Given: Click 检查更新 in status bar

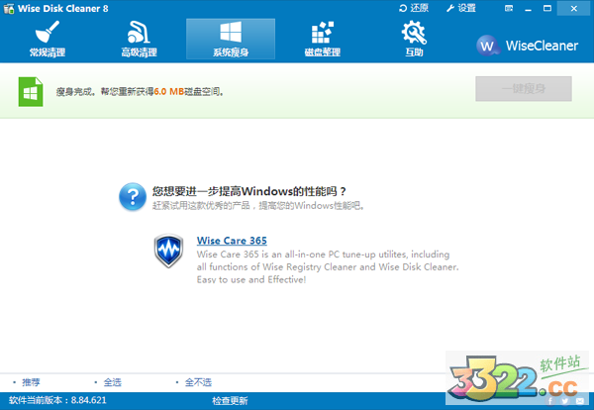Looking at the screenshot, I should click(230, 400).
